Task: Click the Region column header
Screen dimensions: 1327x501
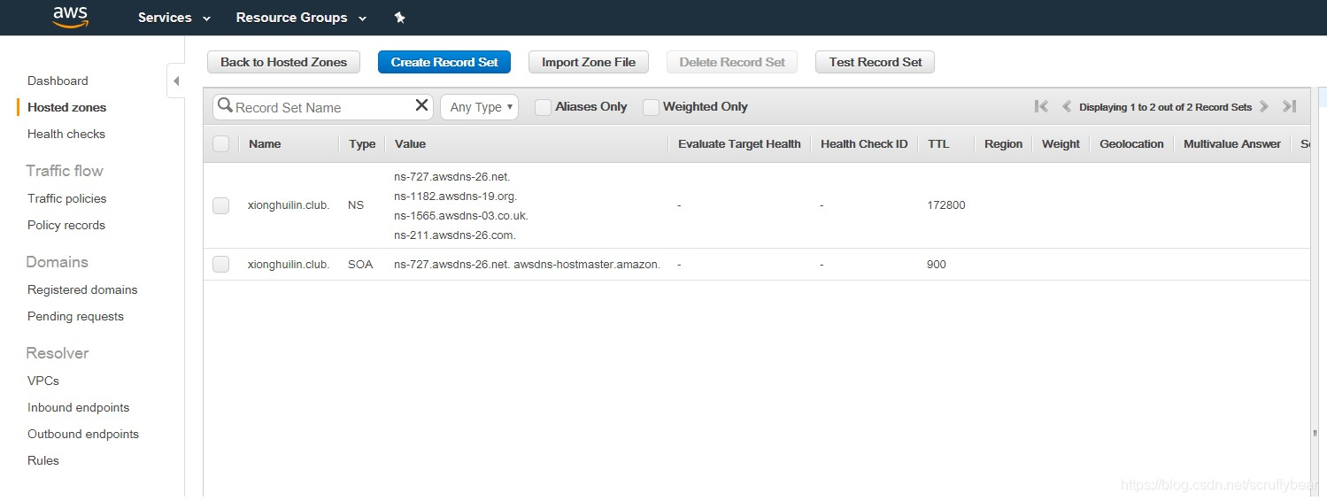Action: click(1003, 143)
